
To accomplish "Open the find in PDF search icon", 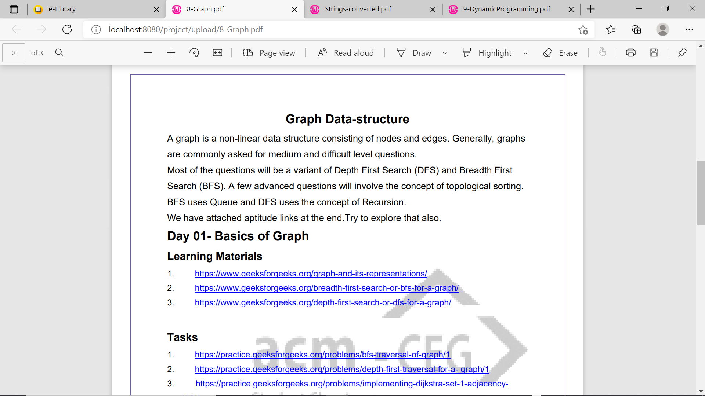I will click(x=59, y=53).
